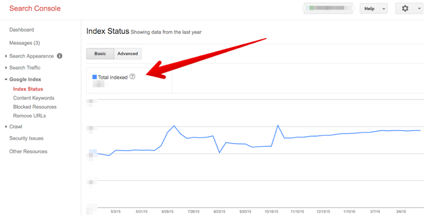Switch to the Basic view
This screenshot has height=216, width=436.
point(100,54)
